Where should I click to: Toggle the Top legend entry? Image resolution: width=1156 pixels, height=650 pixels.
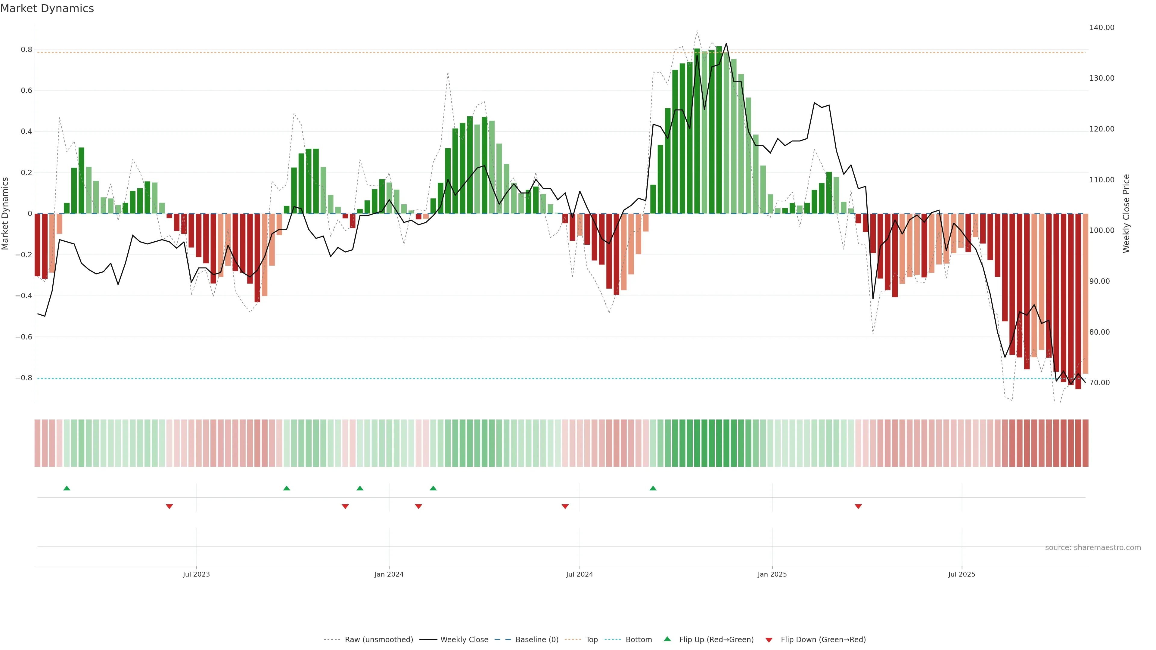pyautogui.click(x=592, y=640)
